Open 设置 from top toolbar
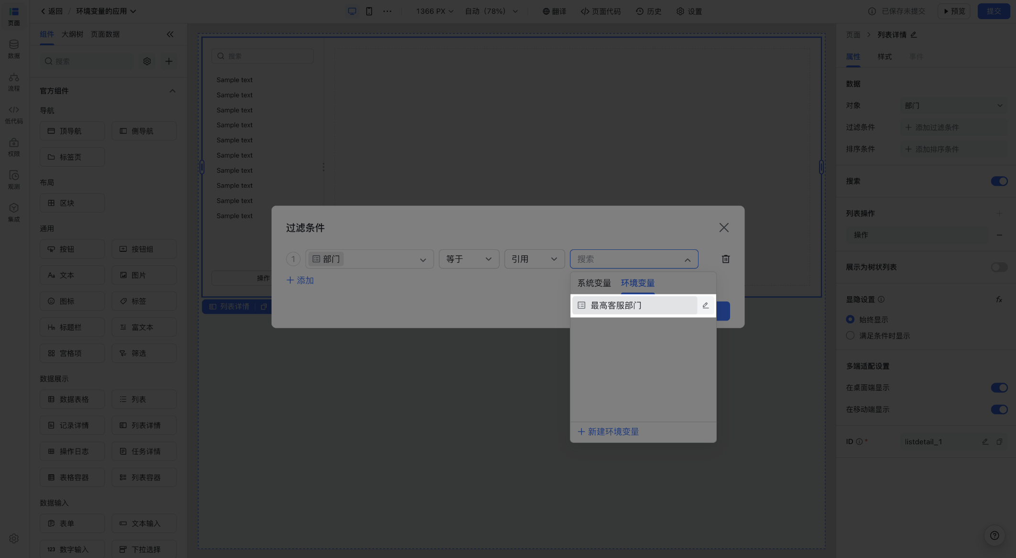The width and height of the screenshot is (1016, 558). click(689, 11)
